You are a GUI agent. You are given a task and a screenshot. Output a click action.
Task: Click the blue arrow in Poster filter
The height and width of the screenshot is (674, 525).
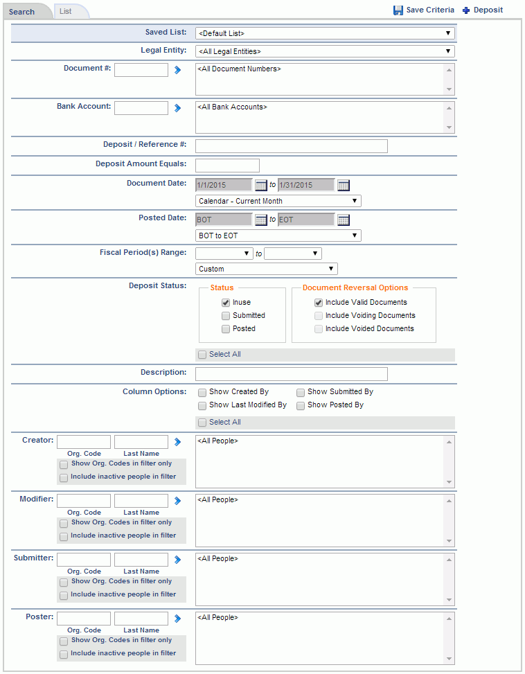point(177,619)
